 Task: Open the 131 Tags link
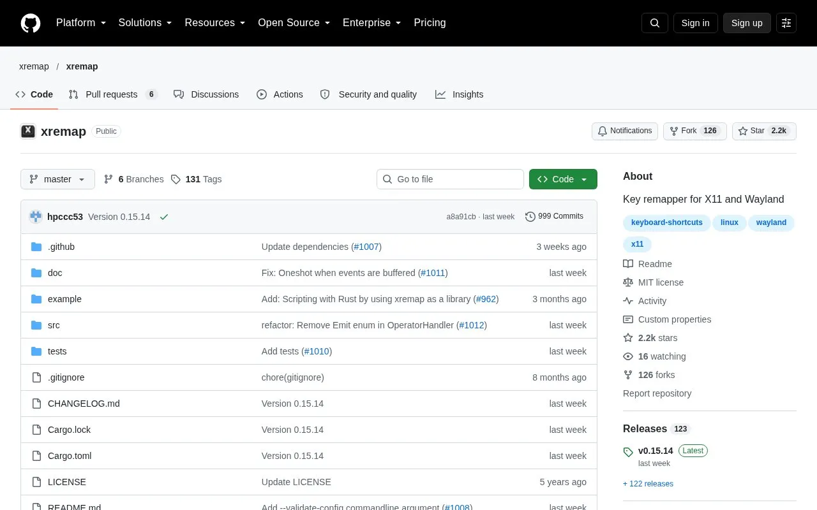coord(196,179)
